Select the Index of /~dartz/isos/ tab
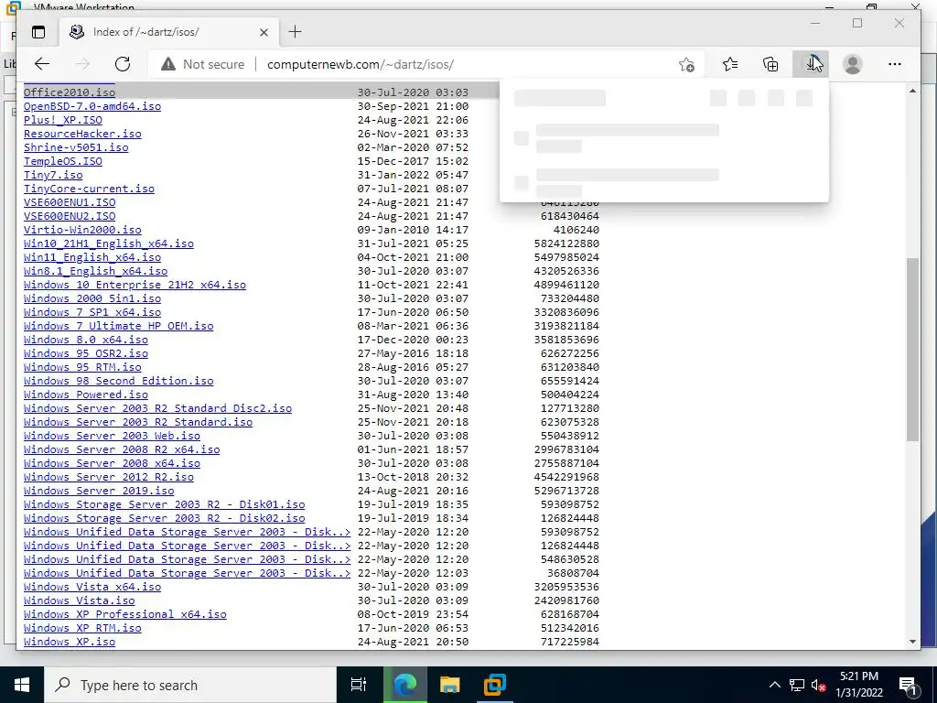The image size is (937, 703). [169, 32]
